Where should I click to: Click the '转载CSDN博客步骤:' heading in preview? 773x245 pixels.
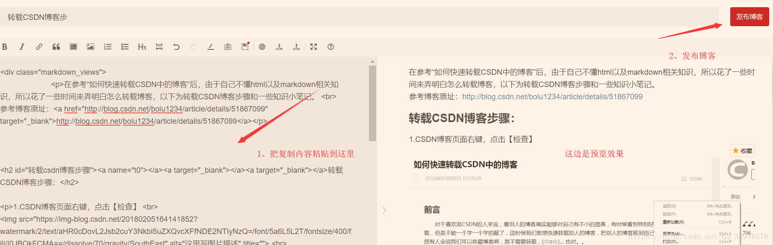(x=462, y=118)
